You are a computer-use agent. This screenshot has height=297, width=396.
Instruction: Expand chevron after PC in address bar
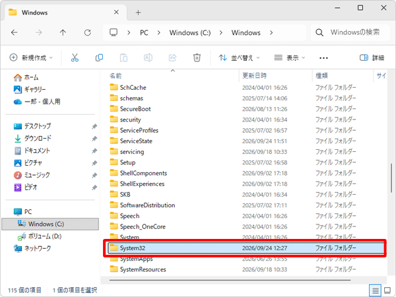(158, 32)
